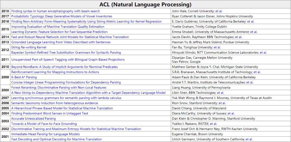The height and width of the screenshot is (142, 291).
Task: Open 'Finding Non-Arbitrary Form-Meaning Systematicity' paper link
Action: coord(86,22)
